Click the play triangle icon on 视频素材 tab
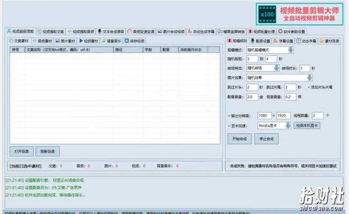 point(81,41)
